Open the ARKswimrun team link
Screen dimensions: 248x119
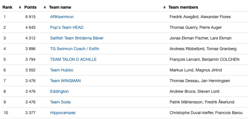[62, 17]
